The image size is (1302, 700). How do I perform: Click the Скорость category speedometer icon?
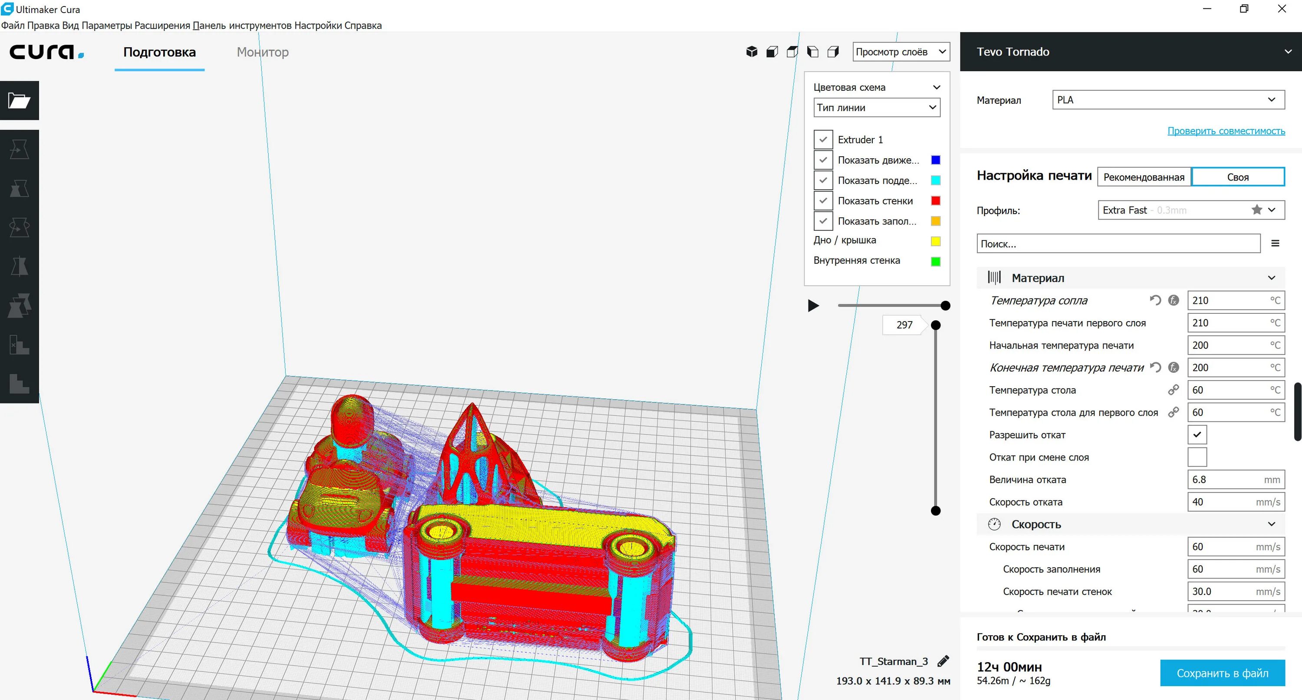[994, 524]
